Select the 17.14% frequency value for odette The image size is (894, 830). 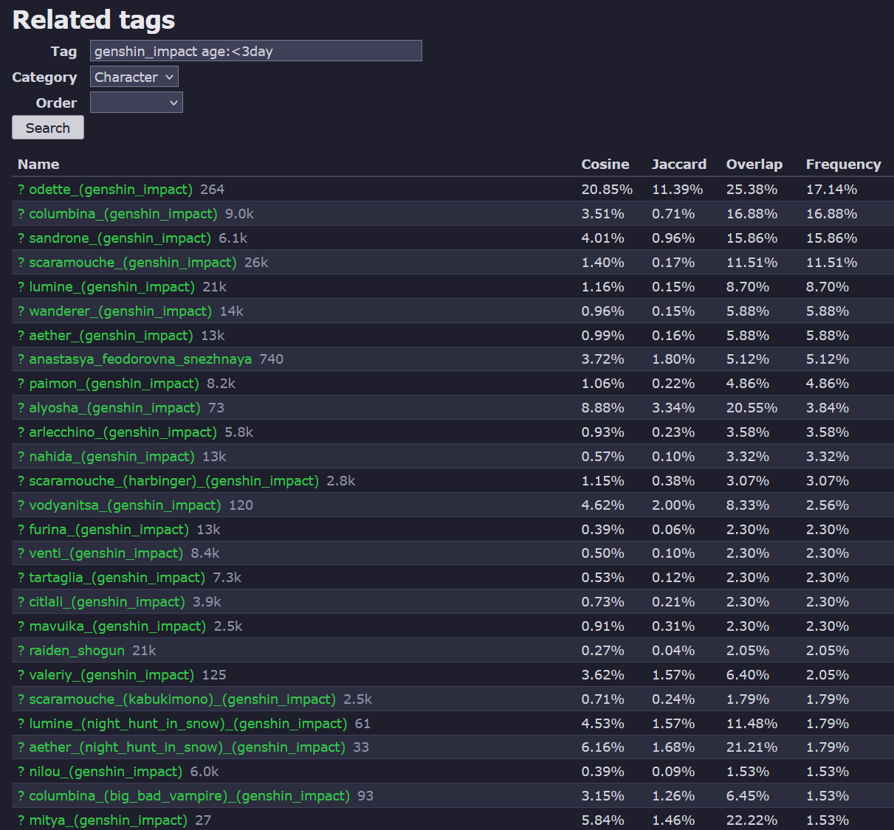tap(832, 190)
